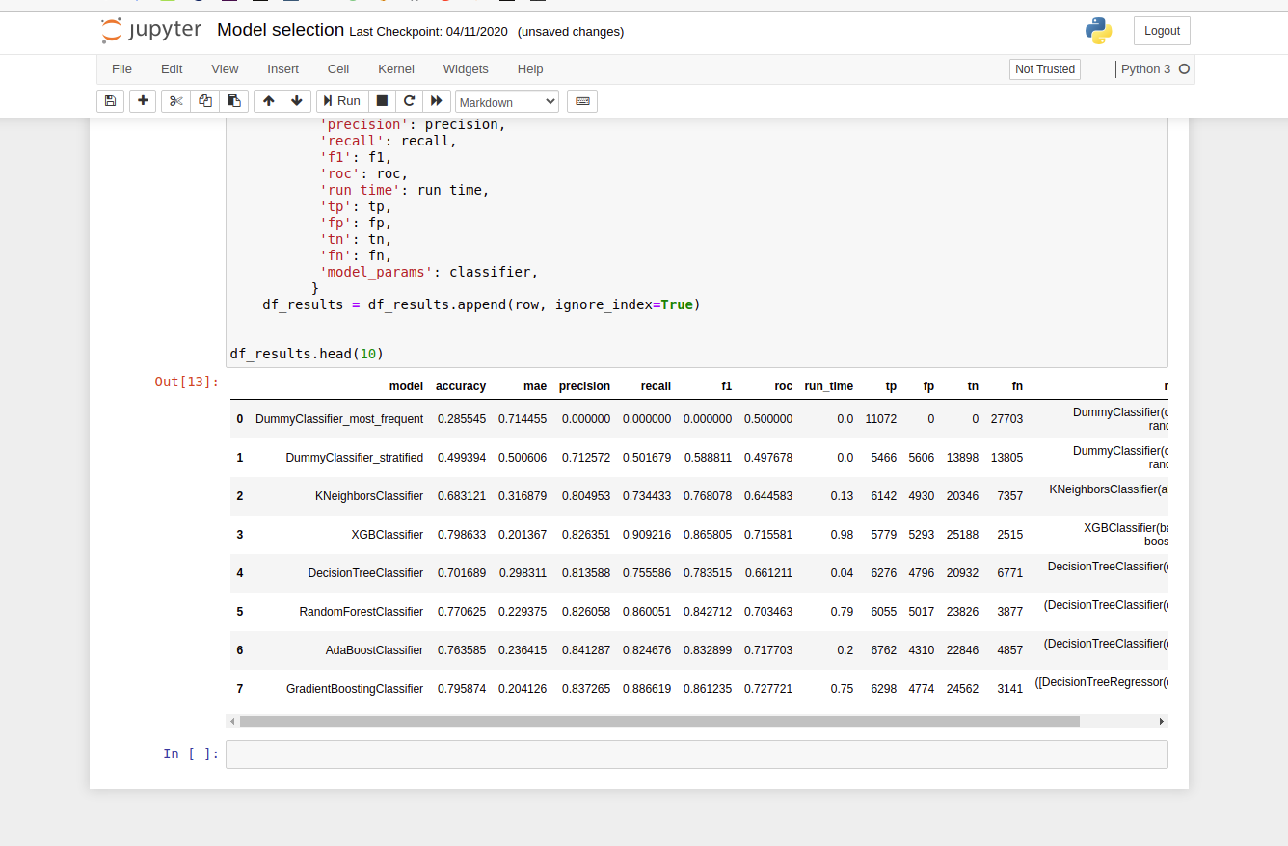Insert a new cell below using the plus icon

point(143,101)
